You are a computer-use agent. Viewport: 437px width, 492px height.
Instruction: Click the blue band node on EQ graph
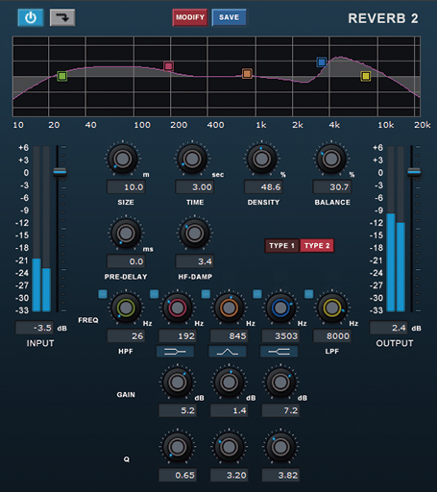[322, 61]
